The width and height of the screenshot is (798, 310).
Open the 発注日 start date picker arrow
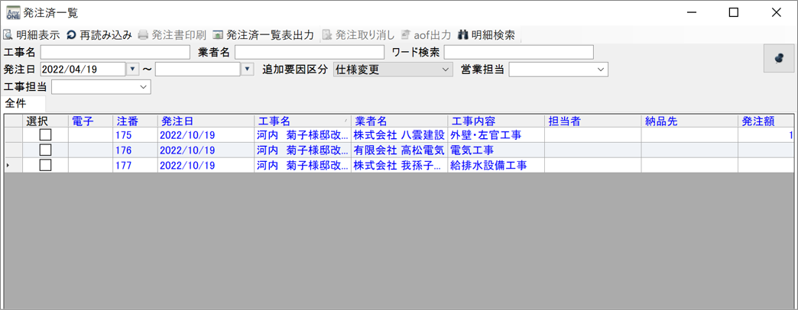click(132, 69)
